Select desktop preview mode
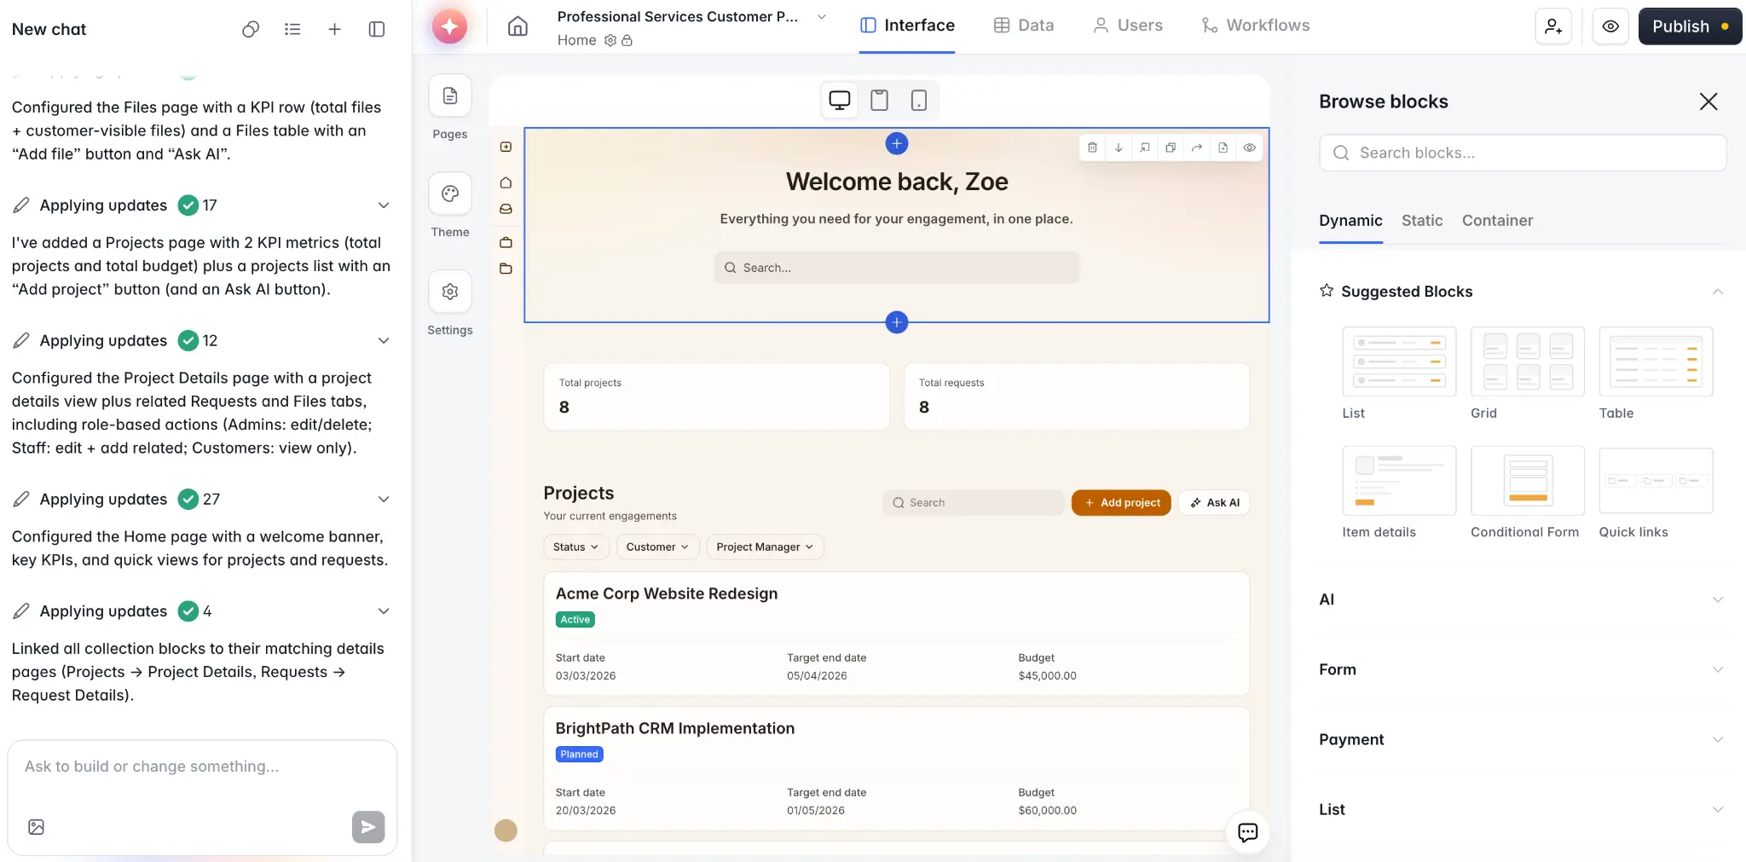The height and width of the screenshot is (862, 1746). (x=838, y=100)
